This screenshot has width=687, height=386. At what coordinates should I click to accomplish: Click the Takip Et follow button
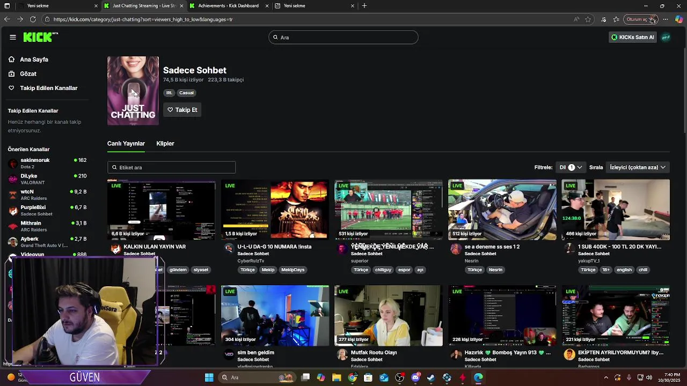tap(182, 110)
